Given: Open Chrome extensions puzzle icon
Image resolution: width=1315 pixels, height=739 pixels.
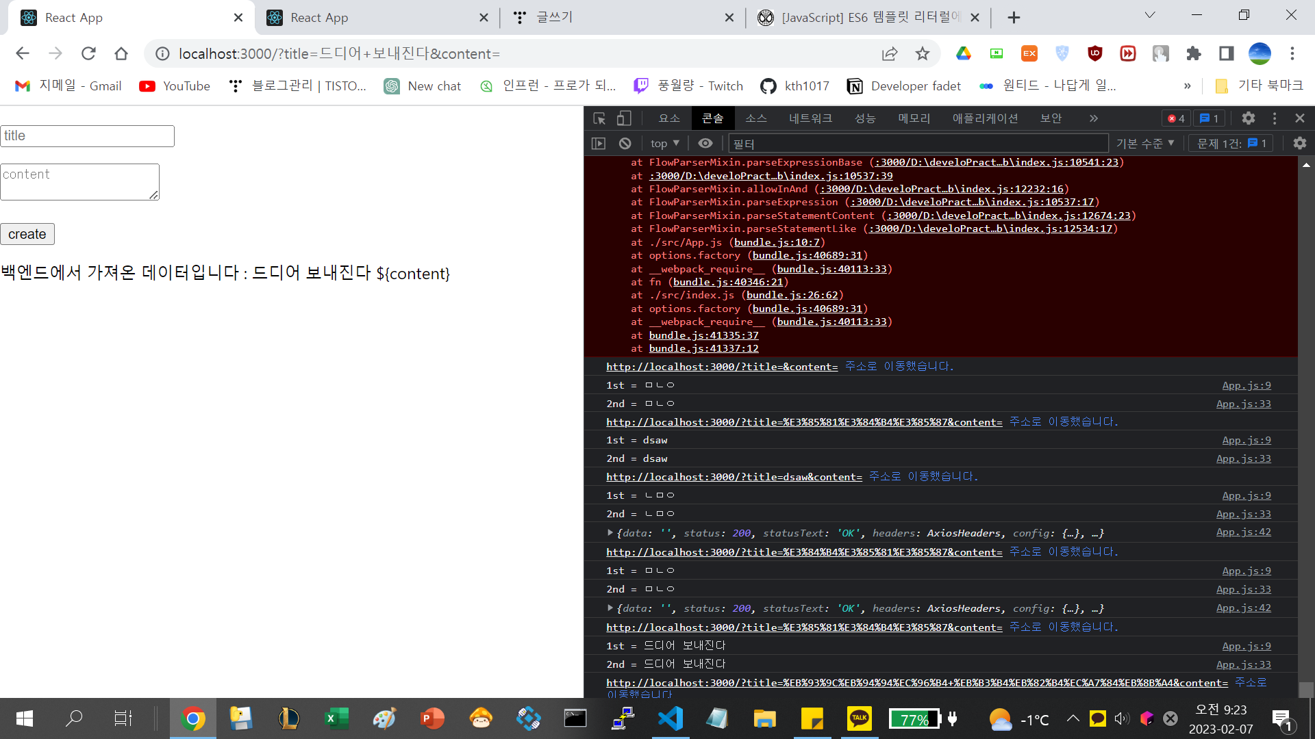Looking at the screenshot, I should 1194,53.
